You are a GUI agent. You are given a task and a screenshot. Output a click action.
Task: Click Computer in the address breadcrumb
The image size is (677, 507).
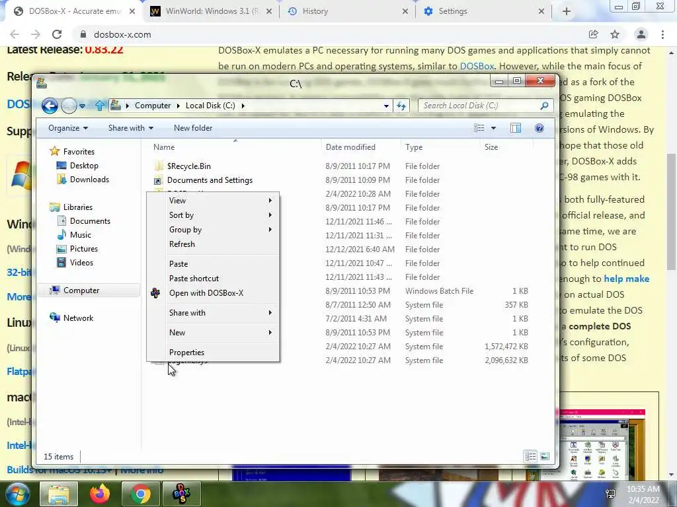coord(153,106)
